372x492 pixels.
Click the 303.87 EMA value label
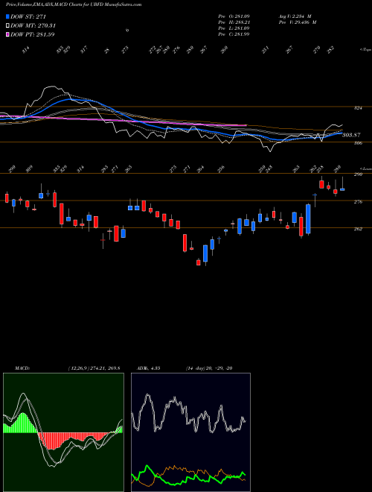click(x=351, y=135)
